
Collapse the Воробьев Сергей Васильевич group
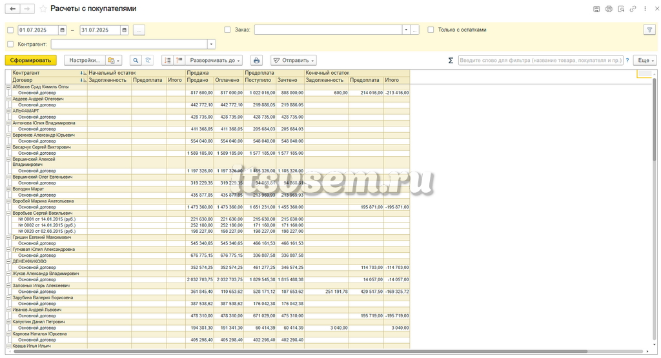click(8, 214)
